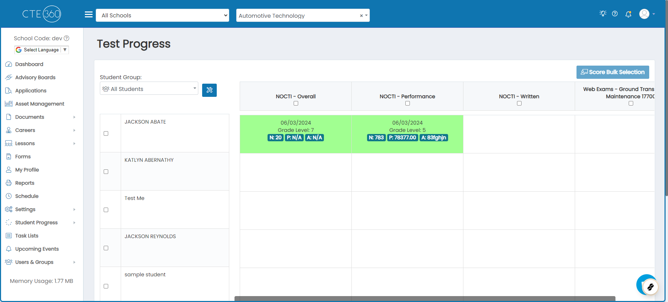This screenshot has height=302, width=668.
Task: Expand the Settings submenu arrow
Action: coord(74,210)
